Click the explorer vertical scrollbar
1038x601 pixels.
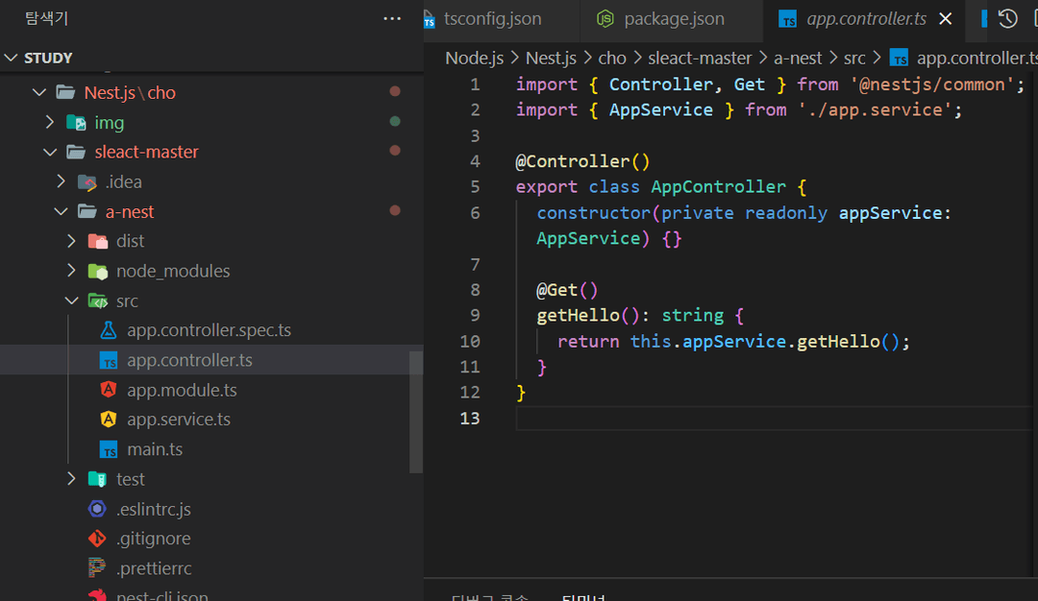tap(416, 412)
